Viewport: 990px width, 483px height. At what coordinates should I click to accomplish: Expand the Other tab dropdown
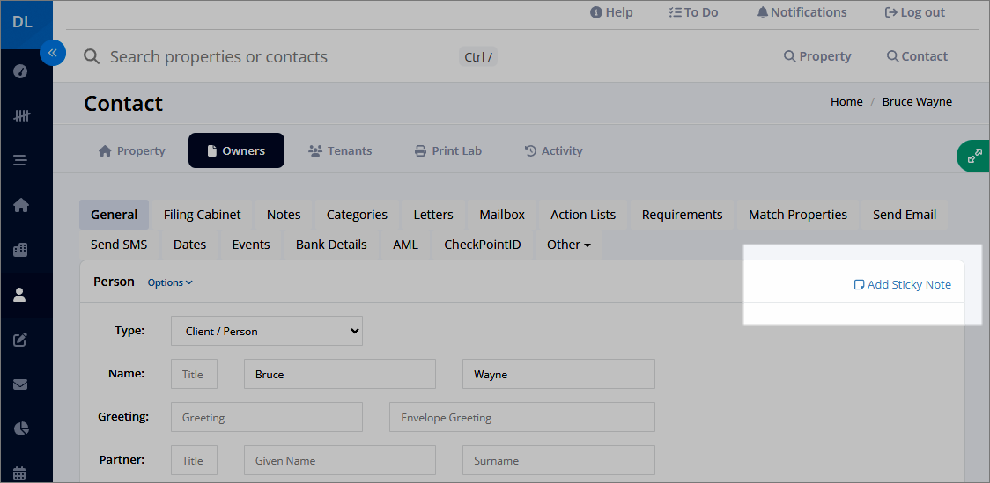[568, 245]
